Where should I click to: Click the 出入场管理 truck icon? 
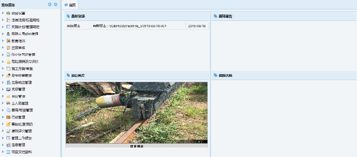click(x=8, y=103)
